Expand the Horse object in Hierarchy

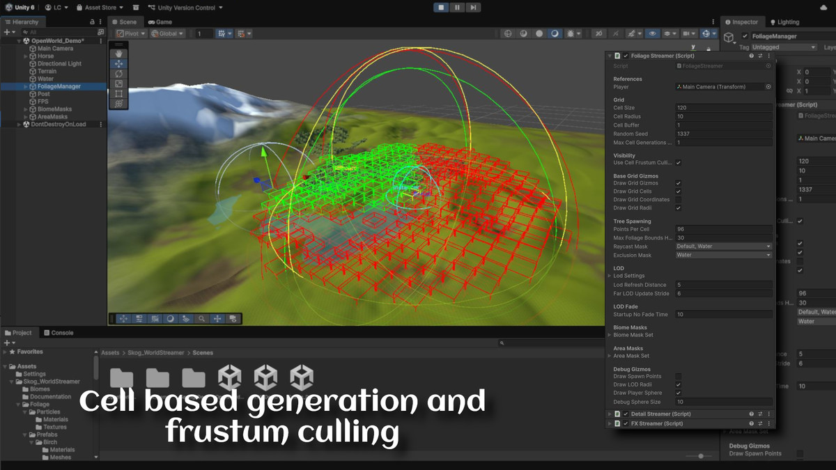click(26, 56)
